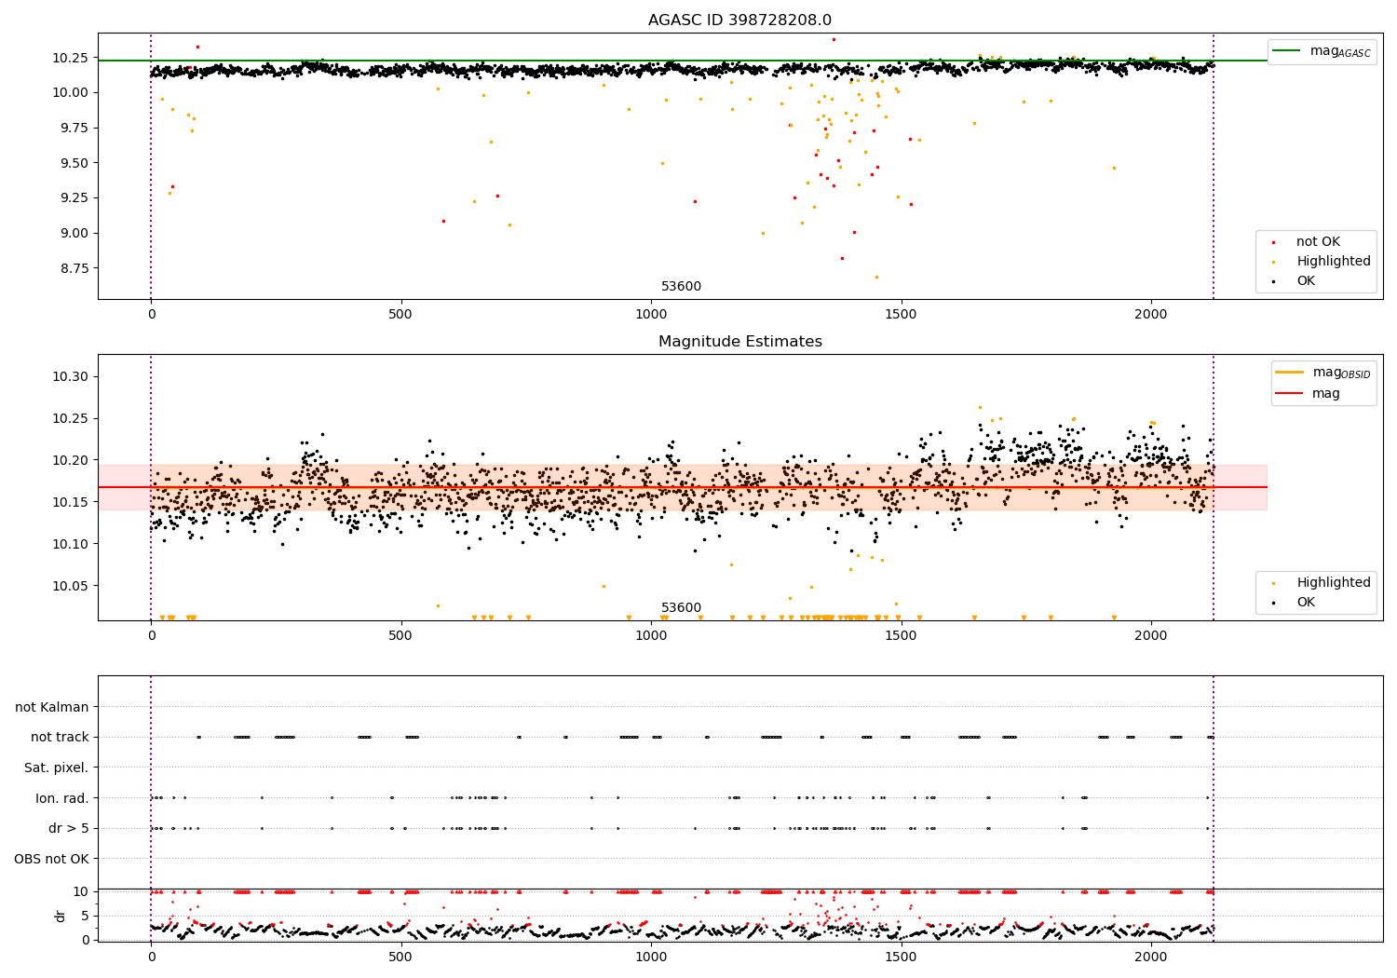This screenshot has width=1397, height=978.
Task: Click the 'AGASC ID 398728208.0' plot title
Action: tap(739, 20)
